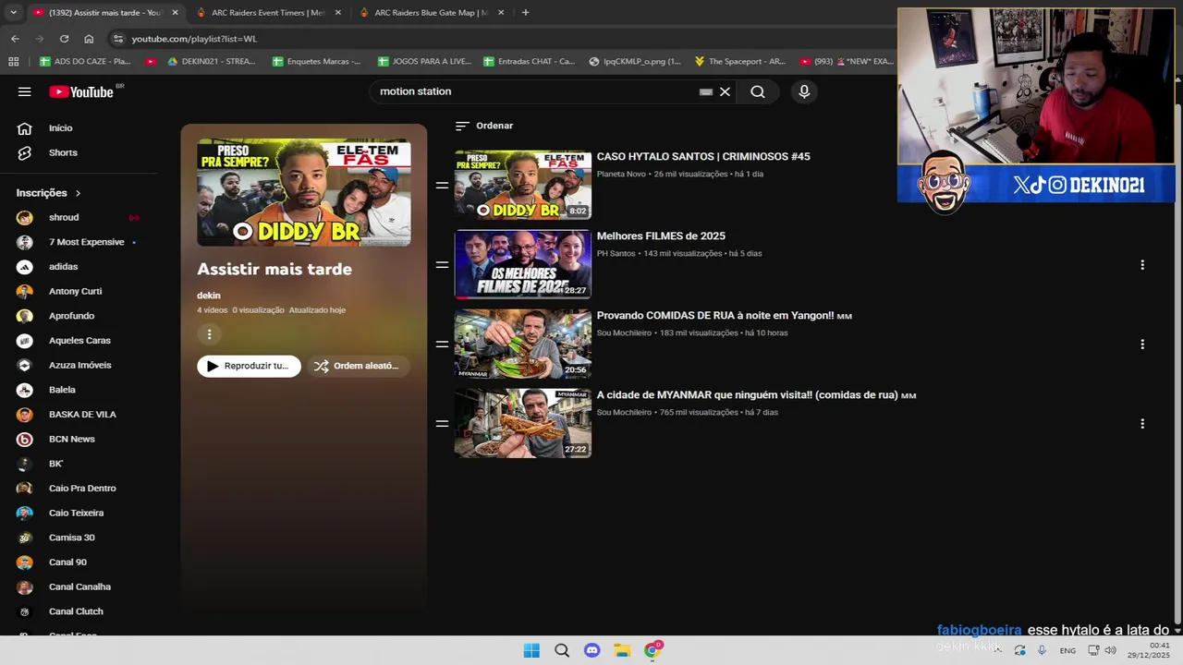Open Melhores FILMES de 2025 title
Image resolution: width=1183 pixels, height=665 pixels.
pos(661,236)
